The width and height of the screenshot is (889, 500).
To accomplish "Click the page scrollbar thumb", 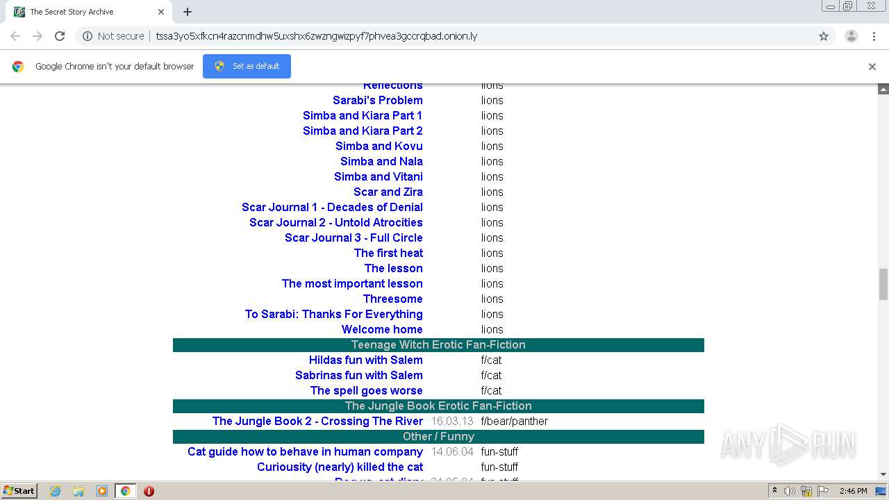I will click(x=883, y=284).
